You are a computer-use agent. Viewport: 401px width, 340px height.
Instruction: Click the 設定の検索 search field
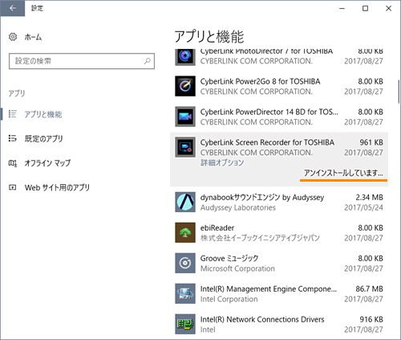tap(82, 61)
